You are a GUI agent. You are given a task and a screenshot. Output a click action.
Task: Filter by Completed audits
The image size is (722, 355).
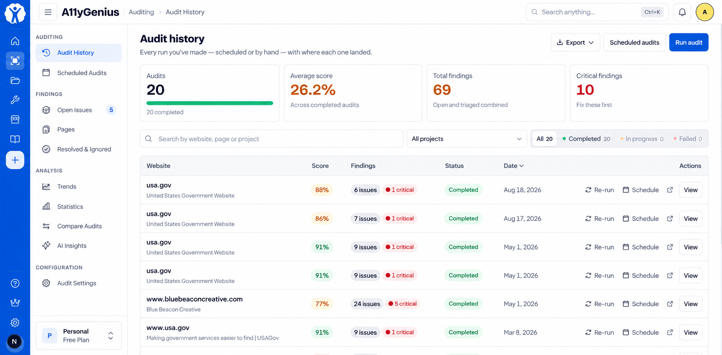(x=586, y=139)
